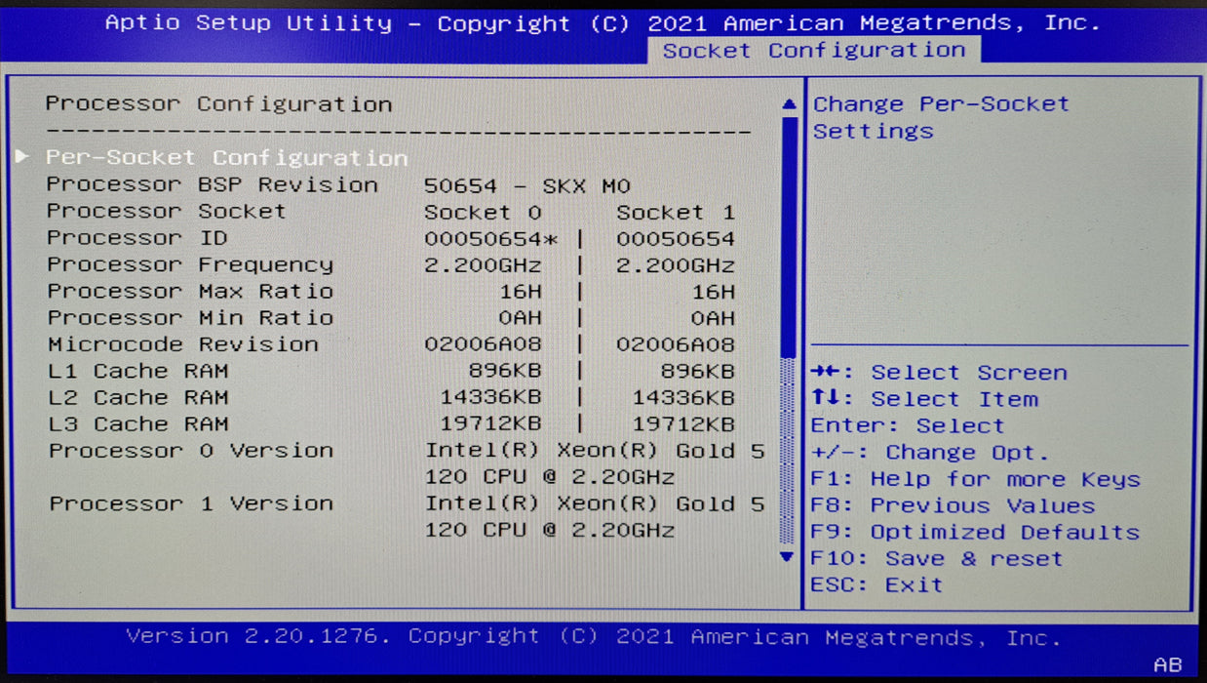Click the scrollbar down arrow
Image resolution: width=1207 pixels, height=683 pixels.
(789, 556)
